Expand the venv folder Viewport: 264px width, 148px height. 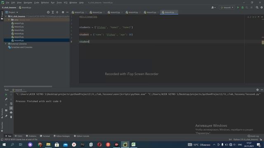(9, 20)
